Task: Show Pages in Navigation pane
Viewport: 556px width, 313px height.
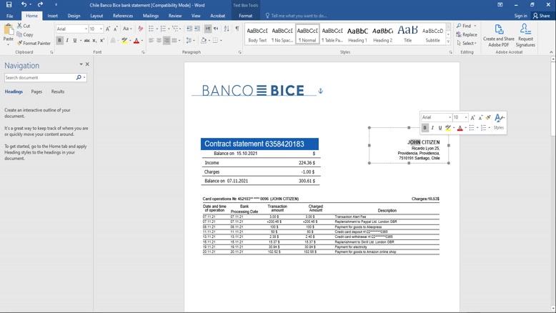Action: pos(36,91)
